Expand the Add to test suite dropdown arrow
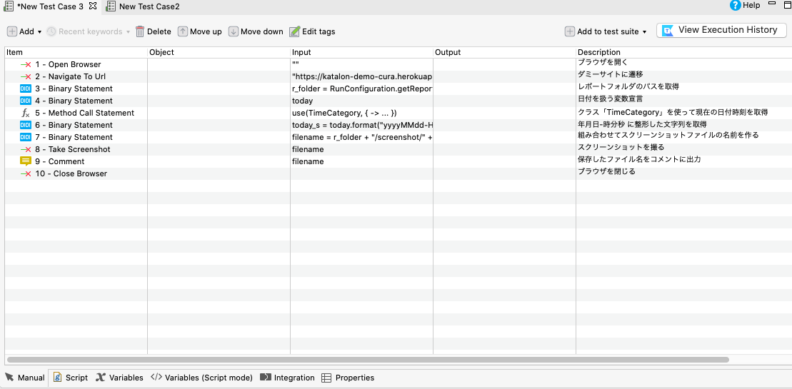The height and width of the screenshot is (389, 792). [644, 32]
